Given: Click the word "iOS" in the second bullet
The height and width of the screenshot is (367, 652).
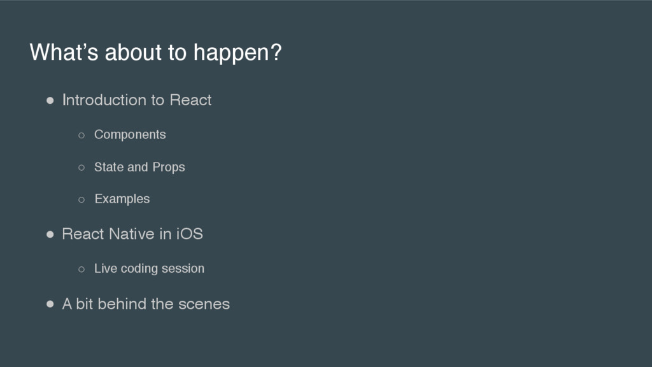Looking at the screenshot, I should (x=190, y=234).
